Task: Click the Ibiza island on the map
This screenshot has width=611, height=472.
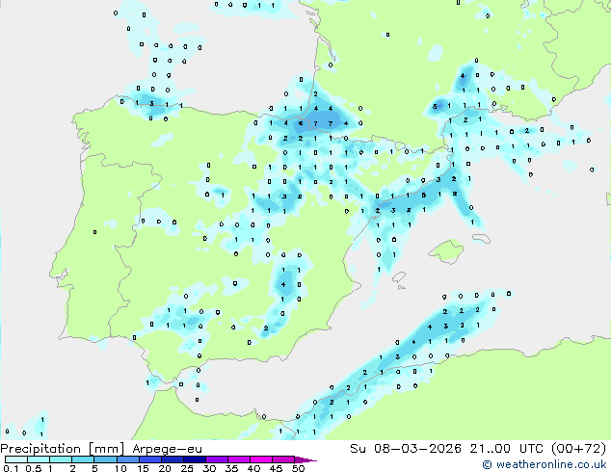Action: (399, 277)
